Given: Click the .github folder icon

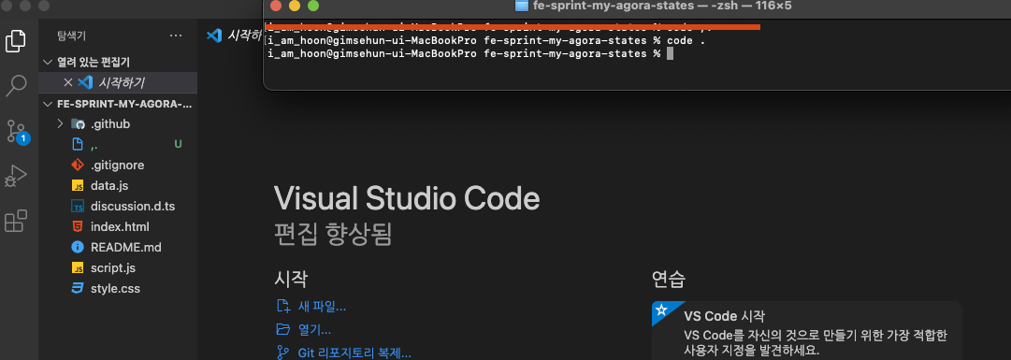Looking at the screenshot, I should pos(78,123).
